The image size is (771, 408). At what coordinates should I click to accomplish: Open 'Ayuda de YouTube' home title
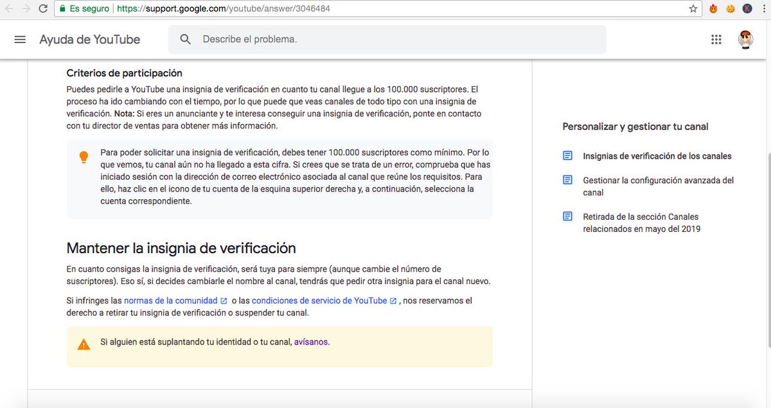click(x=90, y=39)
